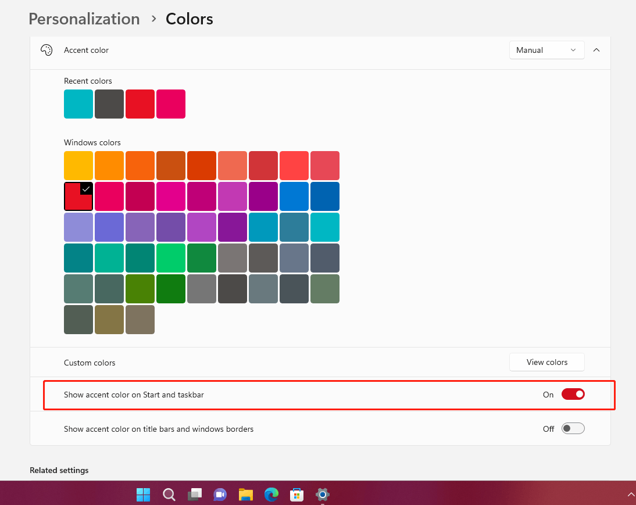Open the Manual accent color dropdown
The image size is (636, 505).
point(546,50)
